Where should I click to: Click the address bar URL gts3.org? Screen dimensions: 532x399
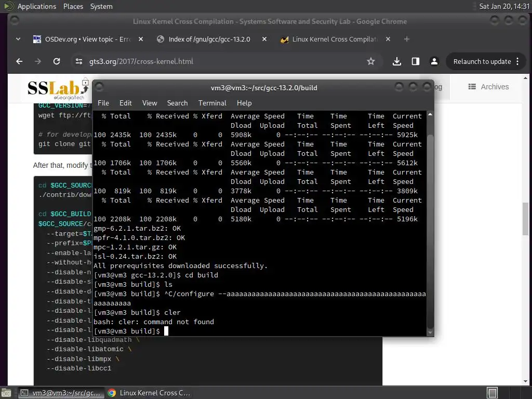[141, 61]
